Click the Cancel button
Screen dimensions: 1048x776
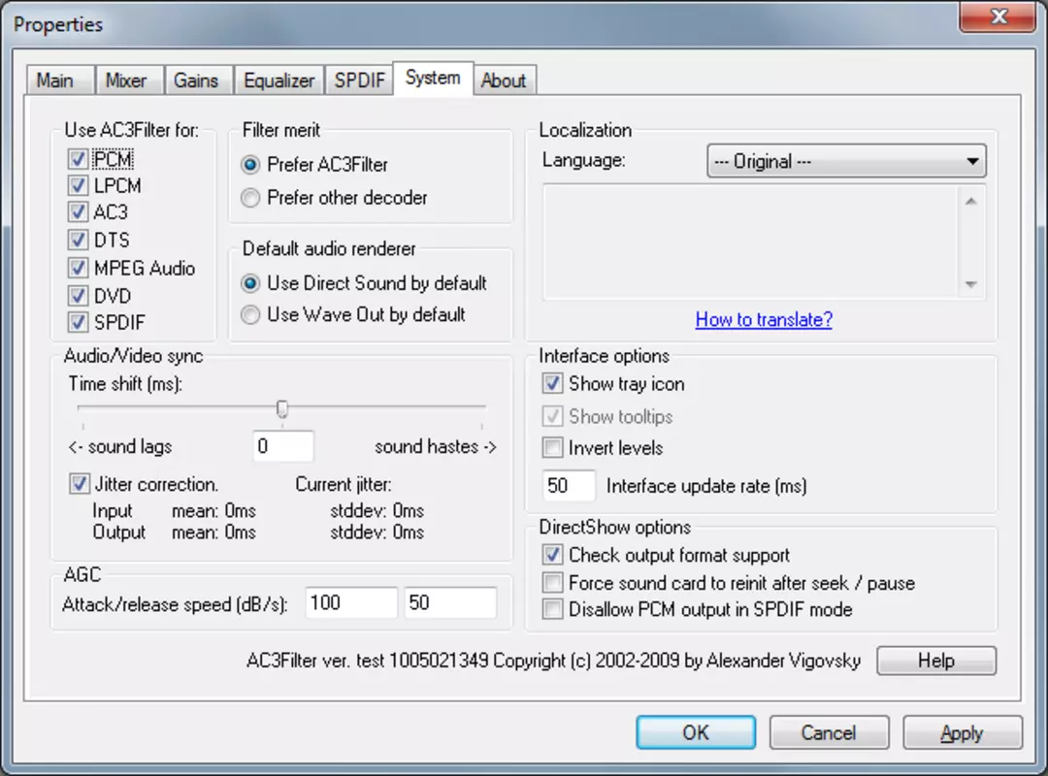click(829, 732)
